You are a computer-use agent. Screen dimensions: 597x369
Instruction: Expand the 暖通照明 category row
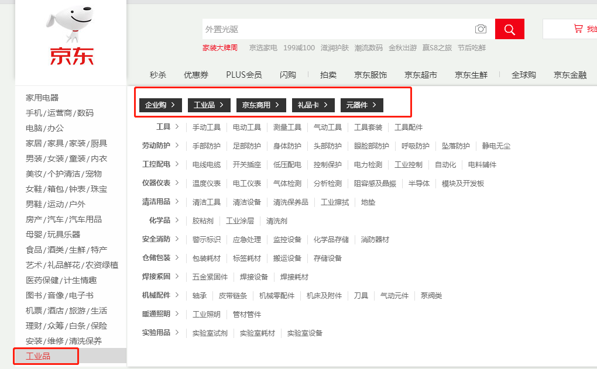[160, 314]
